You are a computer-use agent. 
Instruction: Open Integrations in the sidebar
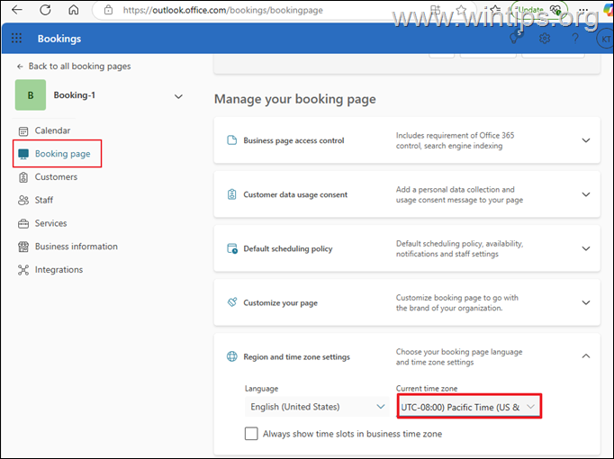[x=59, y=270]
